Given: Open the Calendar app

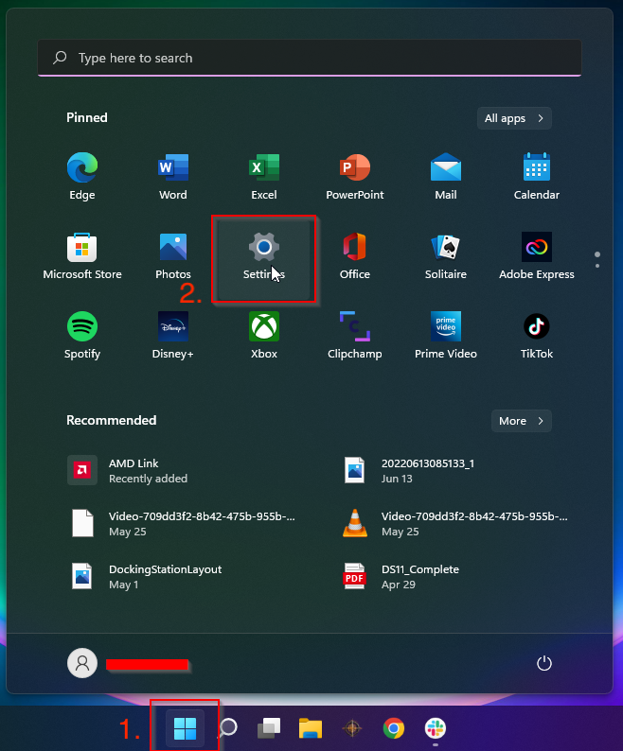Looking at the screenshot, I should (x=537, y=176).
